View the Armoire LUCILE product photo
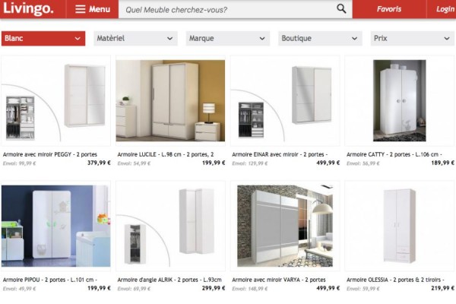456x304 pixels. pyautogui.click(x=170, y=101)
